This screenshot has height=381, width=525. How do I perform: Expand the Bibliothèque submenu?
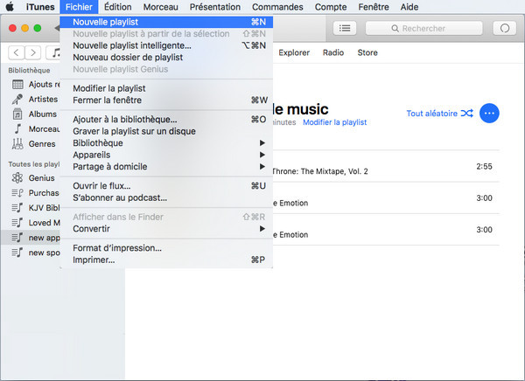(x=166, y=142)
